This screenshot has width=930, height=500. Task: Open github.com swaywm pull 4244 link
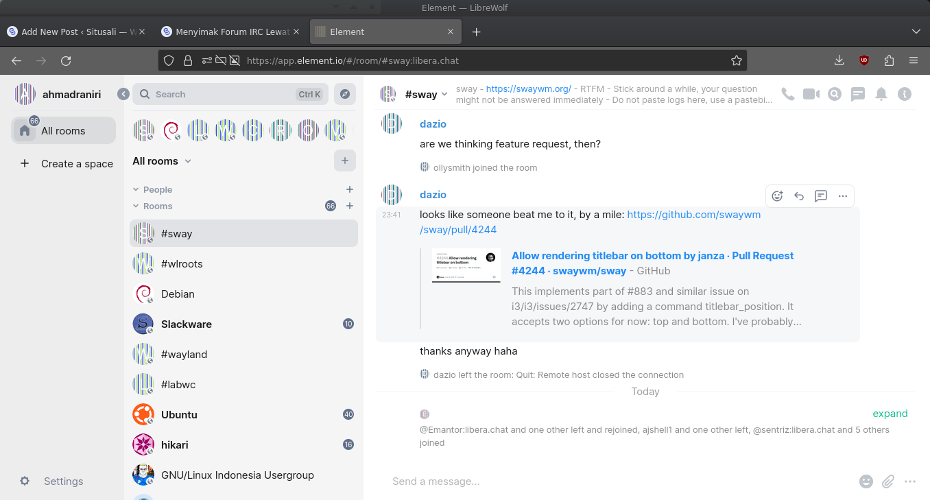(x=590, y=222)
